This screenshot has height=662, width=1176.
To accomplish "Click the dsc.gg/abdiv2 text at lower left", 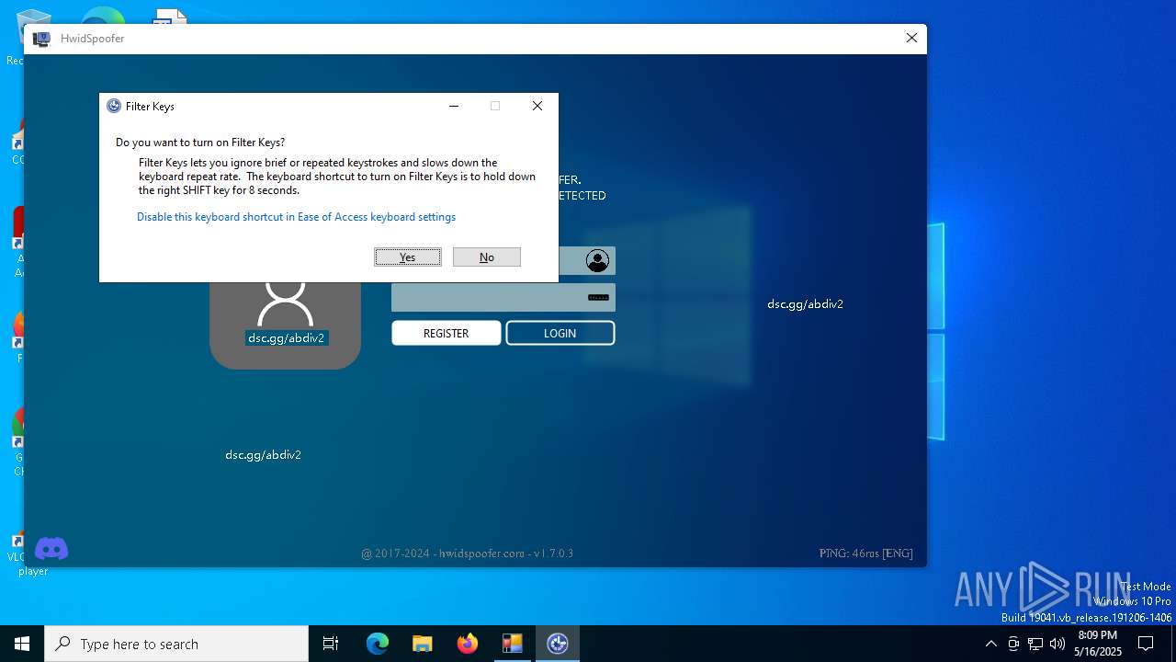I will pyautogui.click(x=264, y=455).
